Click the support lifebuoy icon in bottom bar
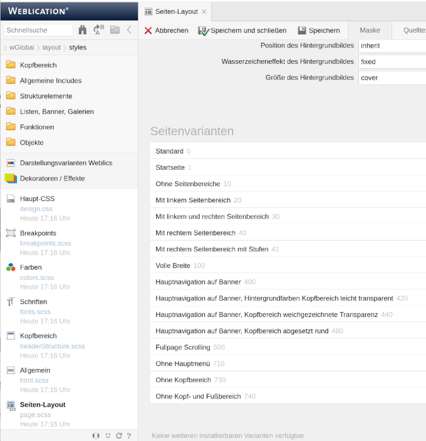 click(96, 435)
